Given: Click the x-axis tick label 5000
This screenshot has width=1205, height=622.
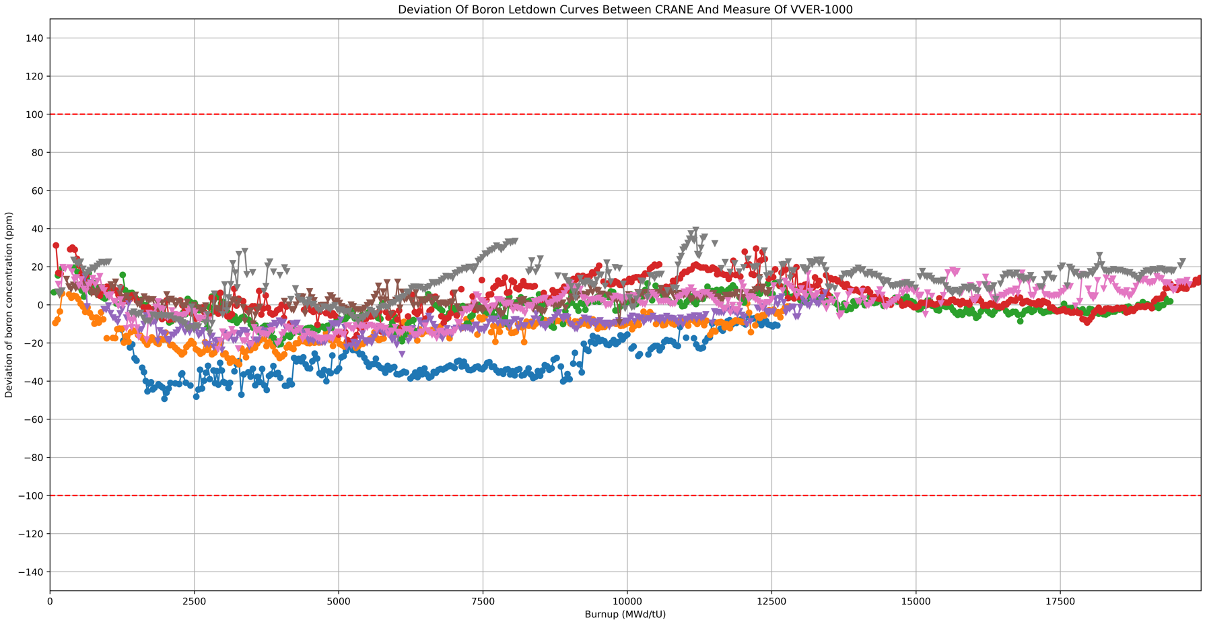Looking at the screenshot, I should pos(339,602).
